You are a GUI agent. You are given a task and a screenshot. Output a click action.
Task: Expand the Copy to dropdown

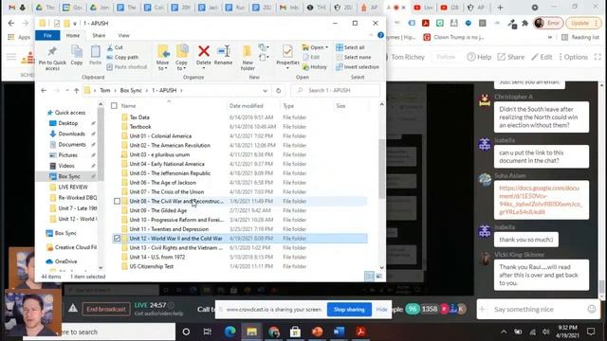pyautogui.click(x=181, y=65)
